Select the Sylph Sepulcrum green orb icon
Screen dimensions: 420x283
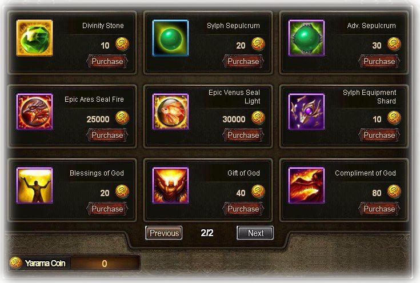(x=171, y=38)
